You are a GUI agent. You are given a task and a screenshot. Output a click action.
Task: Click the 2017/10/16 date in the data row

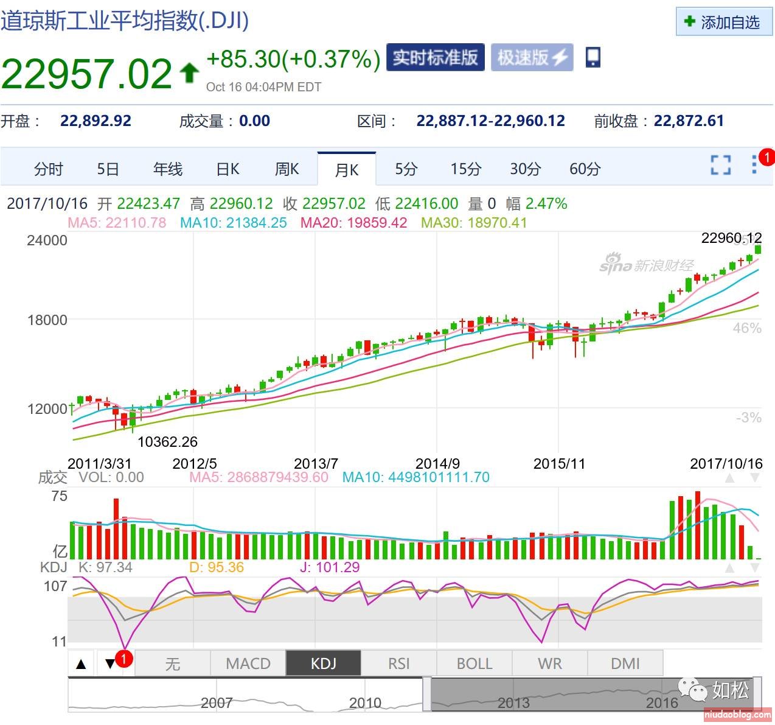[x=47, y=203]
